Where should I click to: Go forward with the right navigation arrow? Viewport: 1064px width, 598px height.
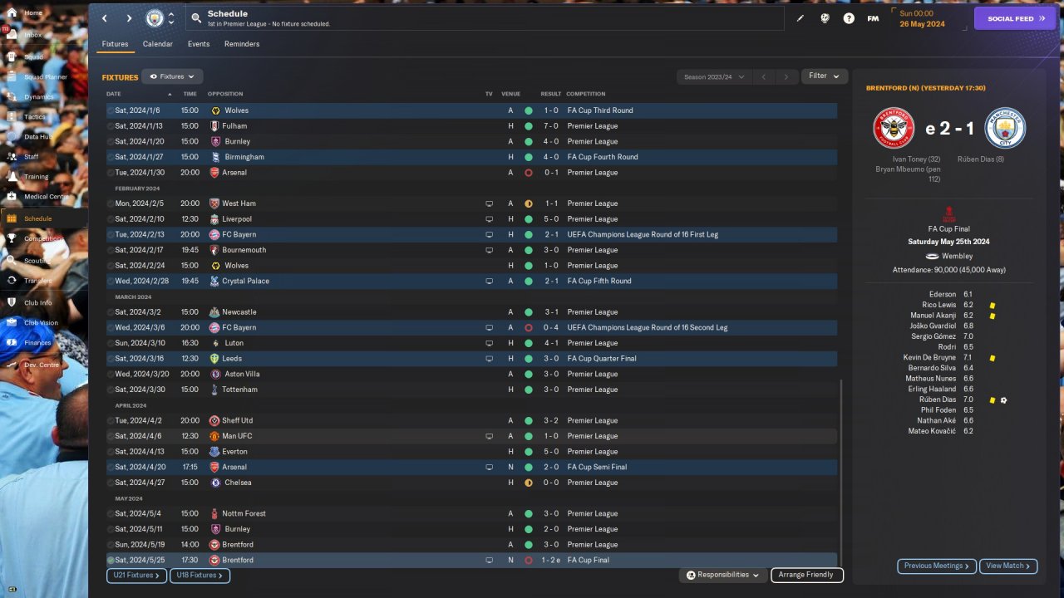pyautogui.click(x=129, y=18)
